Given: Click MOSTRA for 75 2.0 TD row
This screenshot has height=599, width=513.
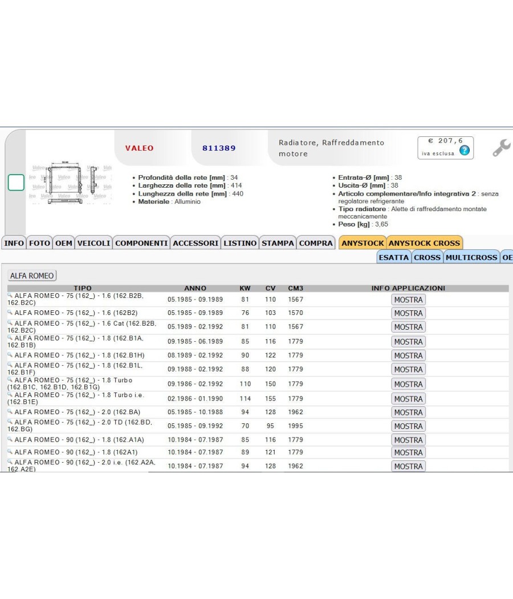Looking at the screenshot, I should (409, 426).
